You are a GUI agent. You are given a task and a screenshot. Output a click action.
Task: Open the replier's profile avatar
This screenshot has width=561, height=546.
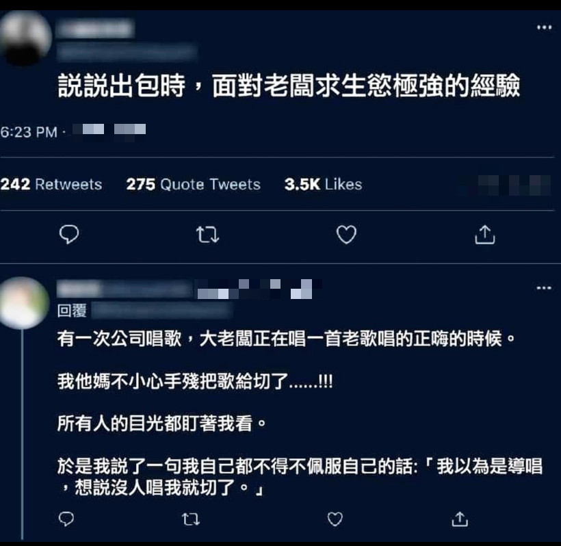point(25,302)
